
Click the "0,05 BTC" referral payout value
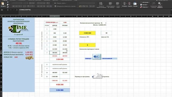tap(29, 54)
